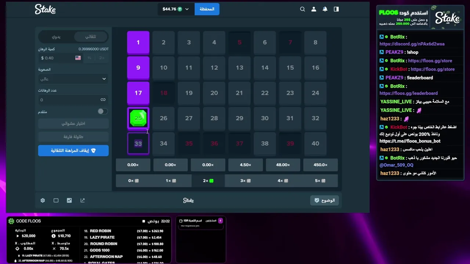Open the notifications bell icon
Viewport: 470px width, 264px height.
coord(325,9)
